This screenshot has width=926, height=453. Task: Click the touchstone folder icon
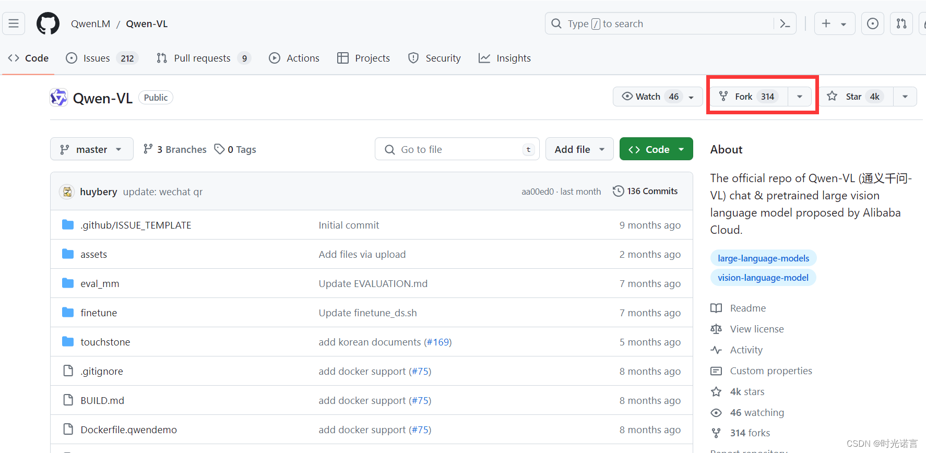pyautogui.click(x=68, y=342)
